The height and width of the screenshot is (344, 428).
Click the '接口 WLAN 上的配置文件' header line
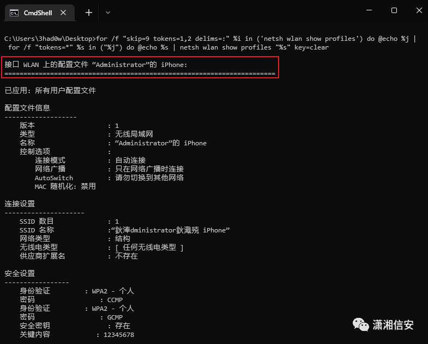(96, 65)
